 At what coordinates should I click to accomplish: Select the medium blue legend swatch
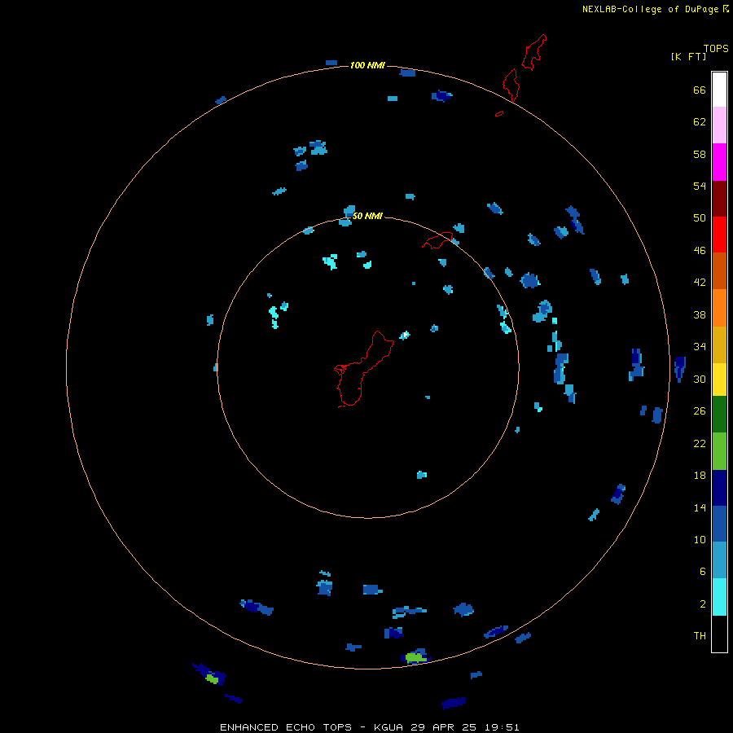719,524
